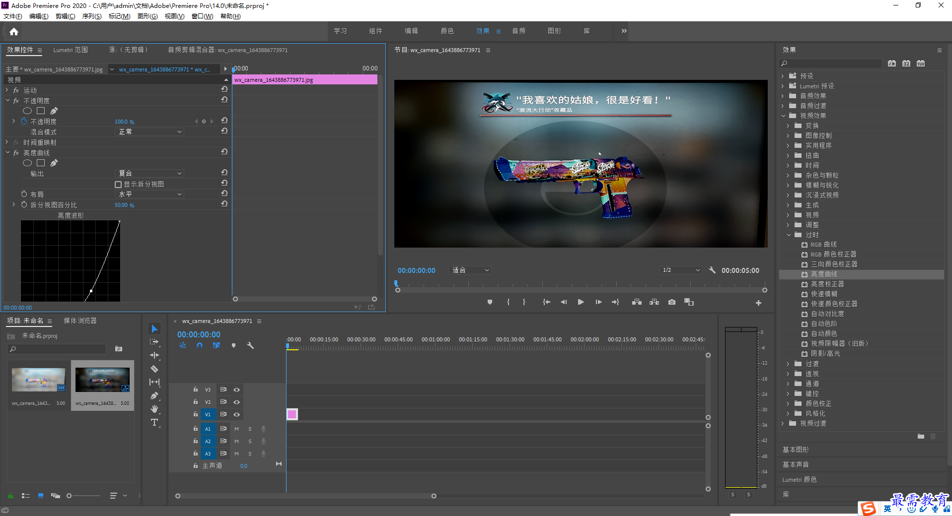Click new bin icon in project panel
The height and width of the screenshot is (516, 952).
coord(119,349)
